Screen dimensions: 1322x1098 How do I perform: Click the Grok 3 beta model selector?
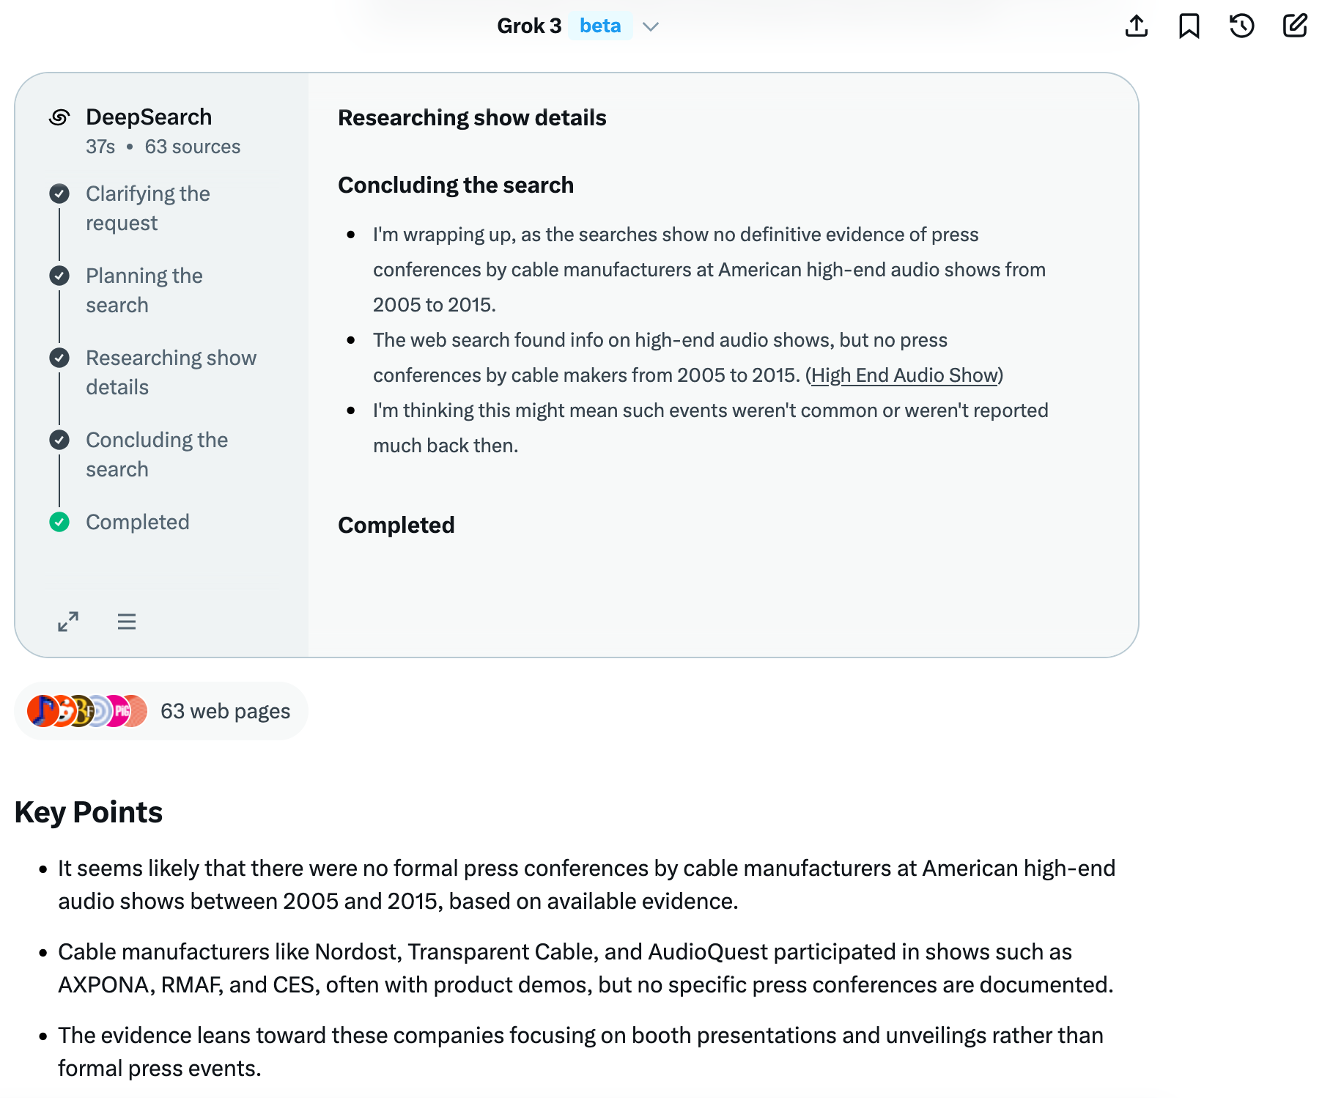pos(529,26)
